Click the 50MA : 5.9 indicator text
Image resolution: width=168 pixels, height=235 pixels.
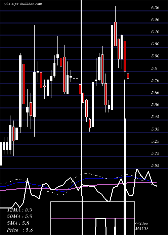coord(19,217)
